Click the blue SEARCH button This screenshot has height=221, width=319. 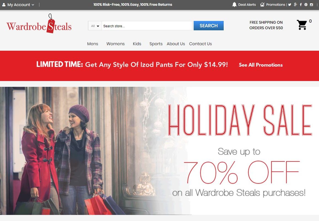(x=209, y=26)
